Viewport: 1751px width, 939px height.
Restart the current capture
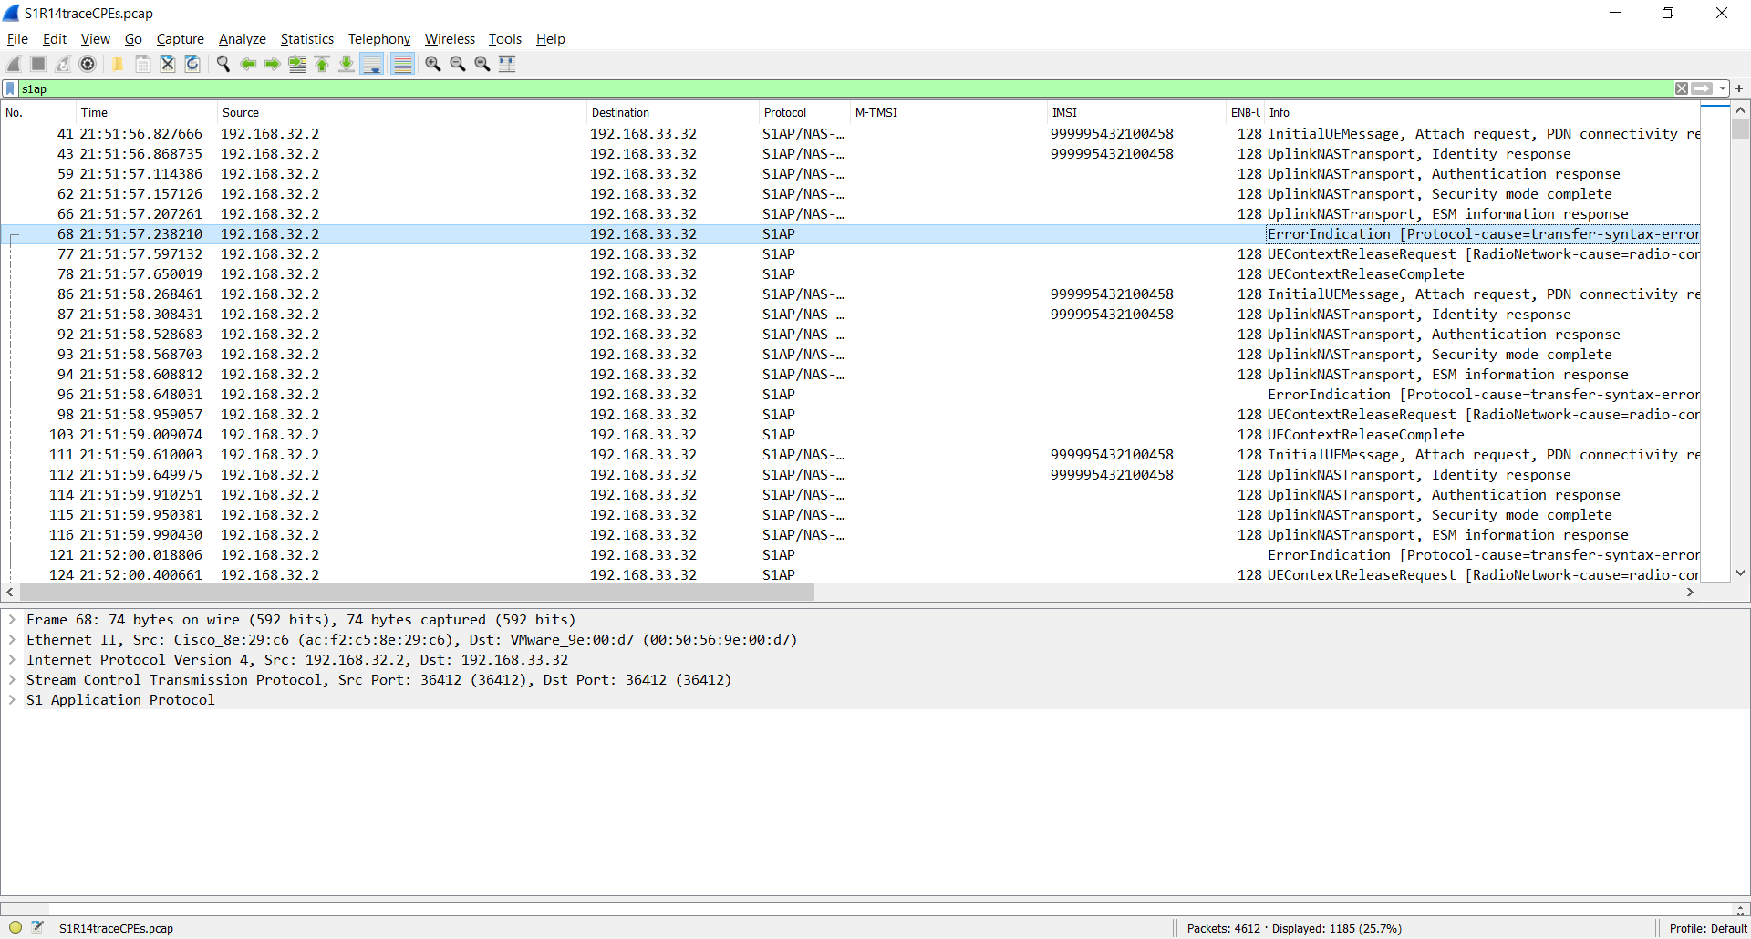(63, 64)
